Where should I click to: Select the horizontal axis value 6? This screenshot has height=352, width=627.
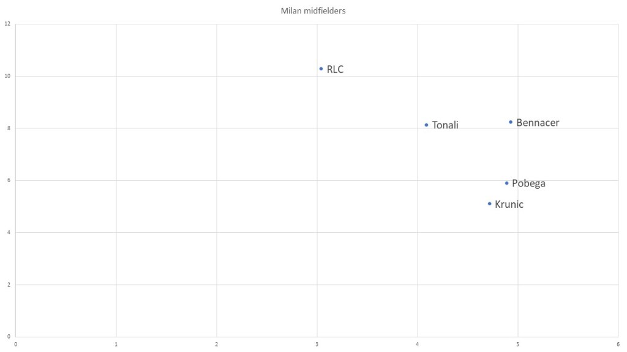pos(618,344)
